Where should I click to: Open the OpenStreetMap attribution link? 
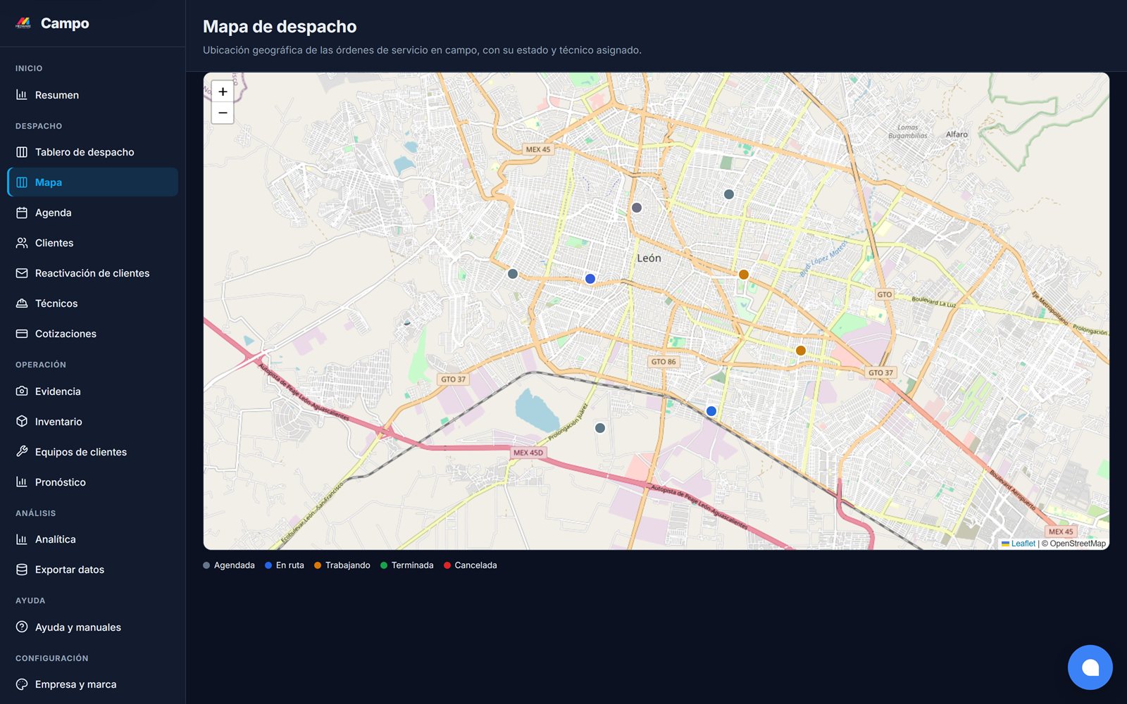pyautogui.click(x=1078, y=543)
